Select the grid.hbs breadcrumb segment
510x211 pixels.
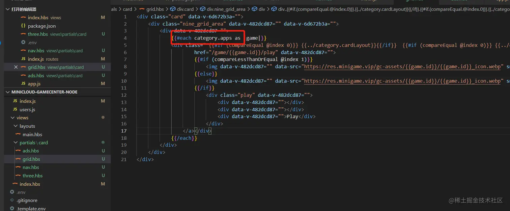tap(155, 9)
